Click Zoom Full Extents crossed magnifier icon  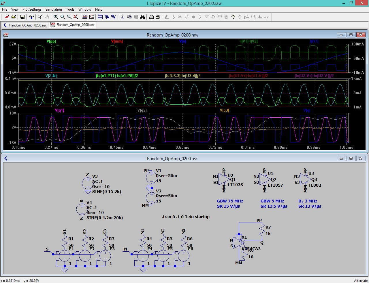[x=76, y=17]
